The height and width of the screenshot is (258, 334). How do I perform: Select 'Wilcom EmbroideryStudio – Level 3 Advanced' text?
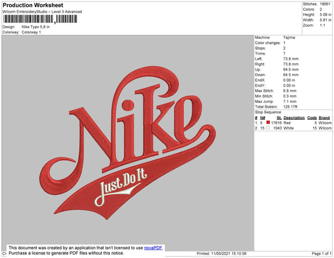(42, 12)
